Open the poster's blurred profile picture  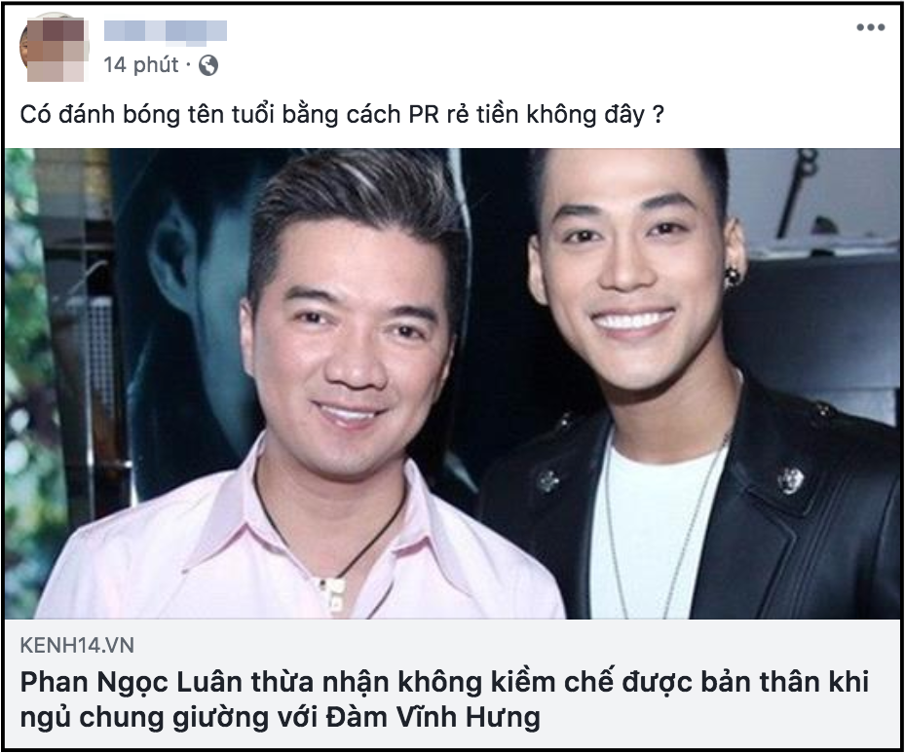pos(54,50)
